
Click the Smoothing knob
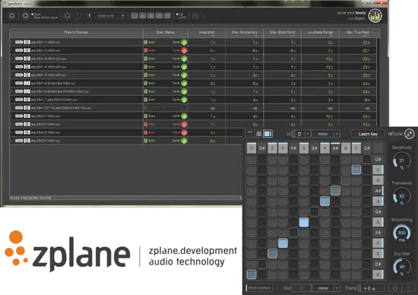pos(402,233)
